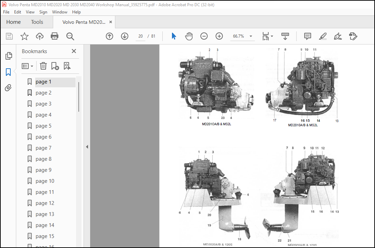The image size is (375, 248).
Task: Add a sticky note comment
Action: pos(308,36)
